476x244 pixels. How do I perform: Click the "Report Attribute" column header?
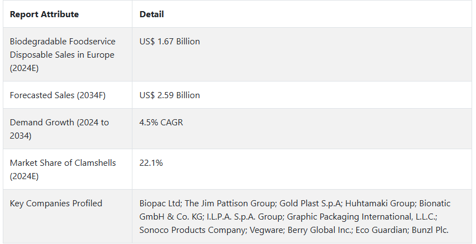pyautogui.click(x=44, y=14)
